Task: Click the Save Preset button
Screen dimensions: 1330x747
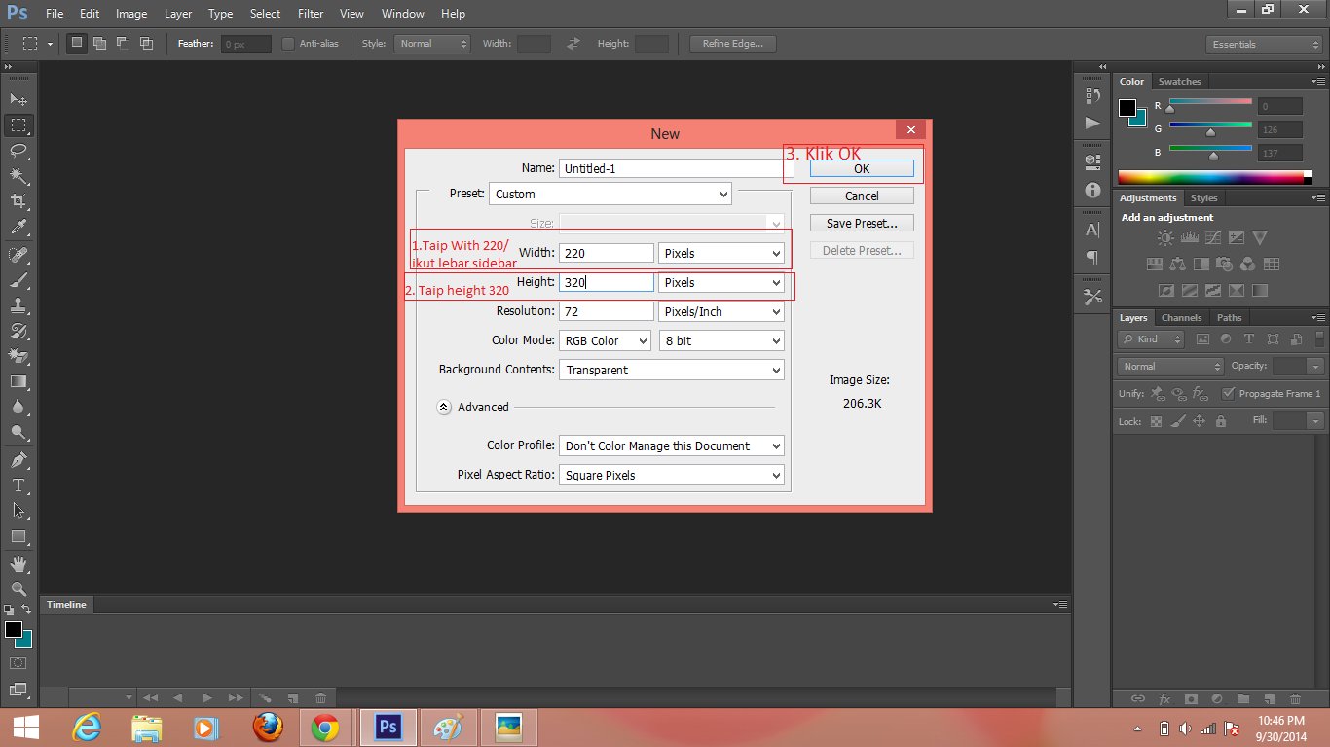Action: point(861,222)
